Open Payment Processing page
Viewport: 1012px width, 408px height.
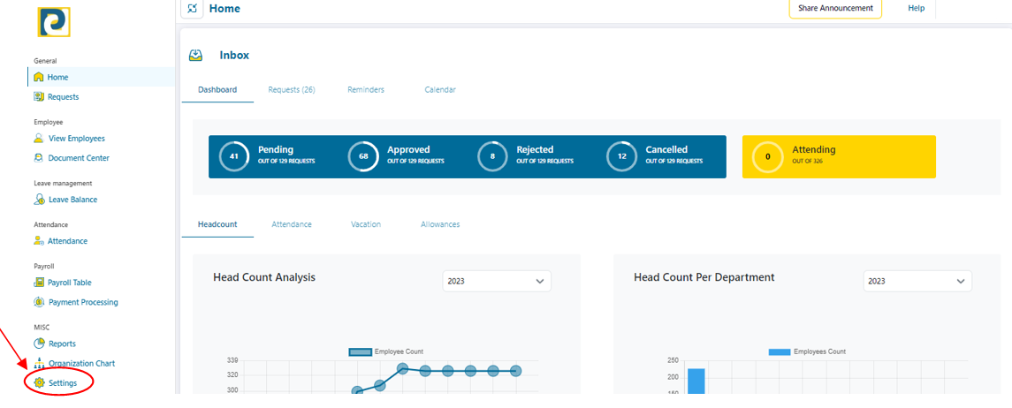(x=83, y=302)
